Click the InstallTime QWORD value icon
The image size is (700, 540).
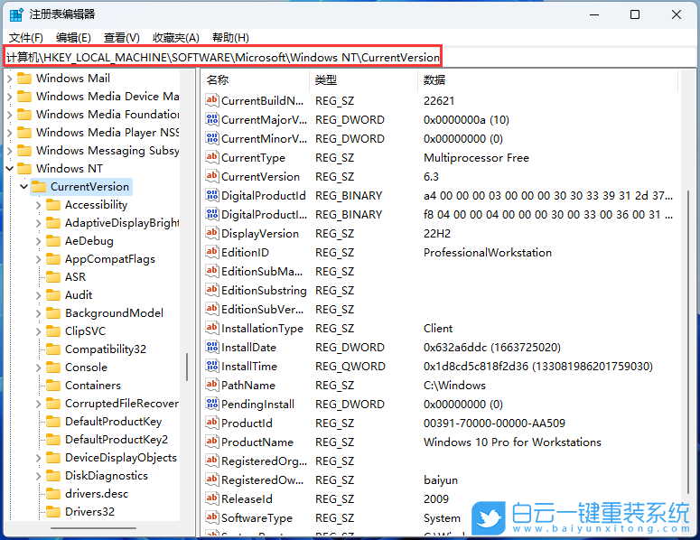pyautogui.click(x=212, y=366)
